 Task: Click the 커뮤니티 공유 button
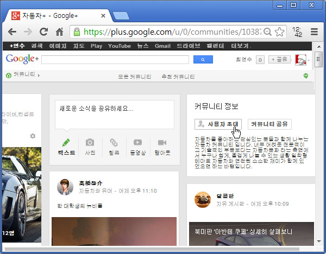(x=269, y=124)
